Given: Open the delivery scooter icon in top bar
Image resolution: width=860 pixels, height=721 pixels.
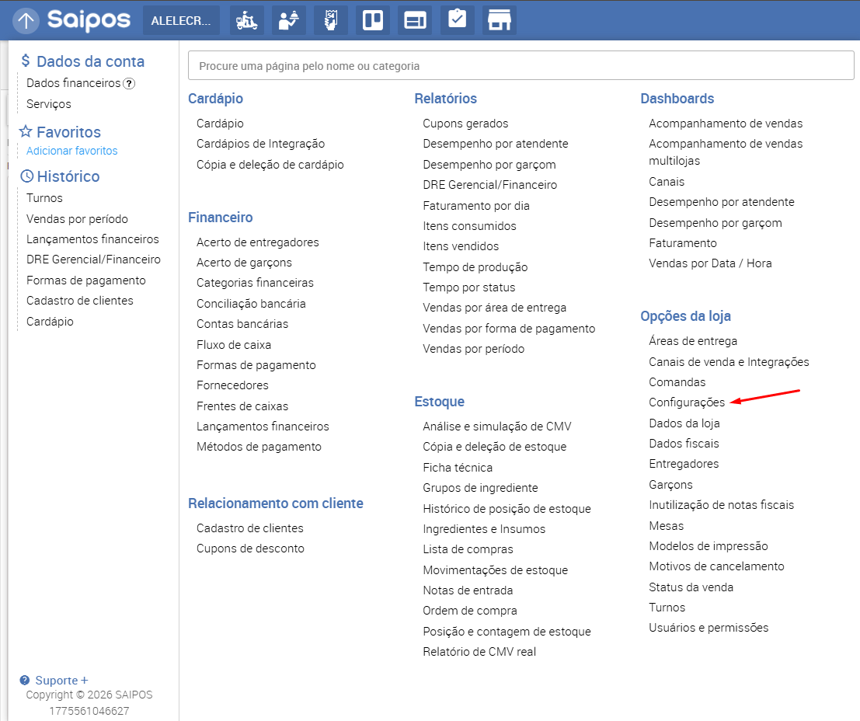Looking at the screenshot, I should click(247, 20).
